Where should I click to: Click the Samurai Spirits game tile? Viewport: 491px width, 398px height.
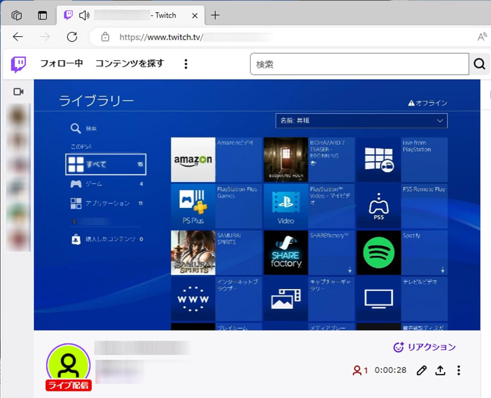point(216,252)
